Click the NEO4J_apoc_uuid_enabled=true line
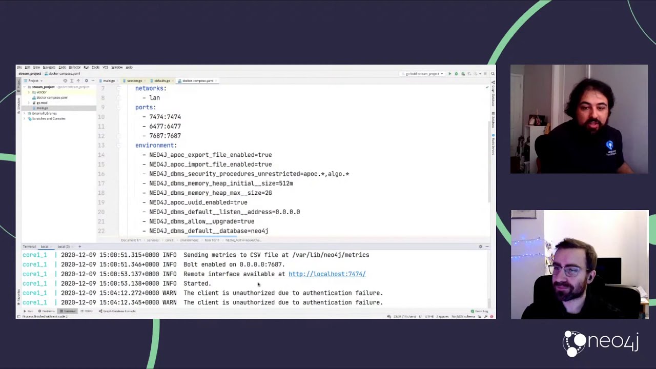 pos(198,202)
